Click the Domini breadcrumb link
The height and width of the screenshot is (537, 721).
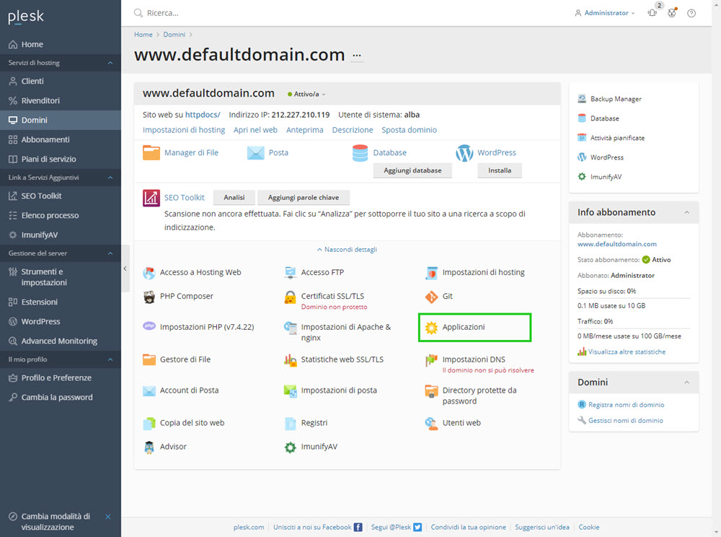174,35
